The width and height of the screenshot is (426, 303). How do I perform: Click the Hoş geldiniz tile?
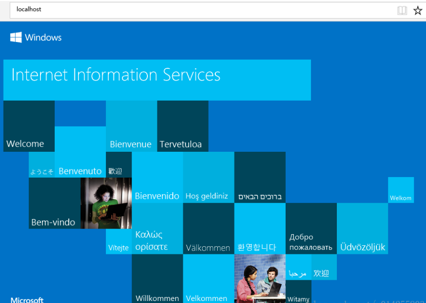pyautogui.click(x=209, y=178)
